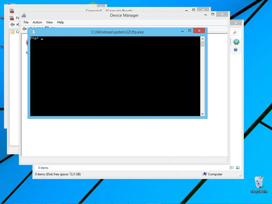Select Console Root folder in Console1 tree
The width and height of the screenshot is (272, 204).
[15, 32]
